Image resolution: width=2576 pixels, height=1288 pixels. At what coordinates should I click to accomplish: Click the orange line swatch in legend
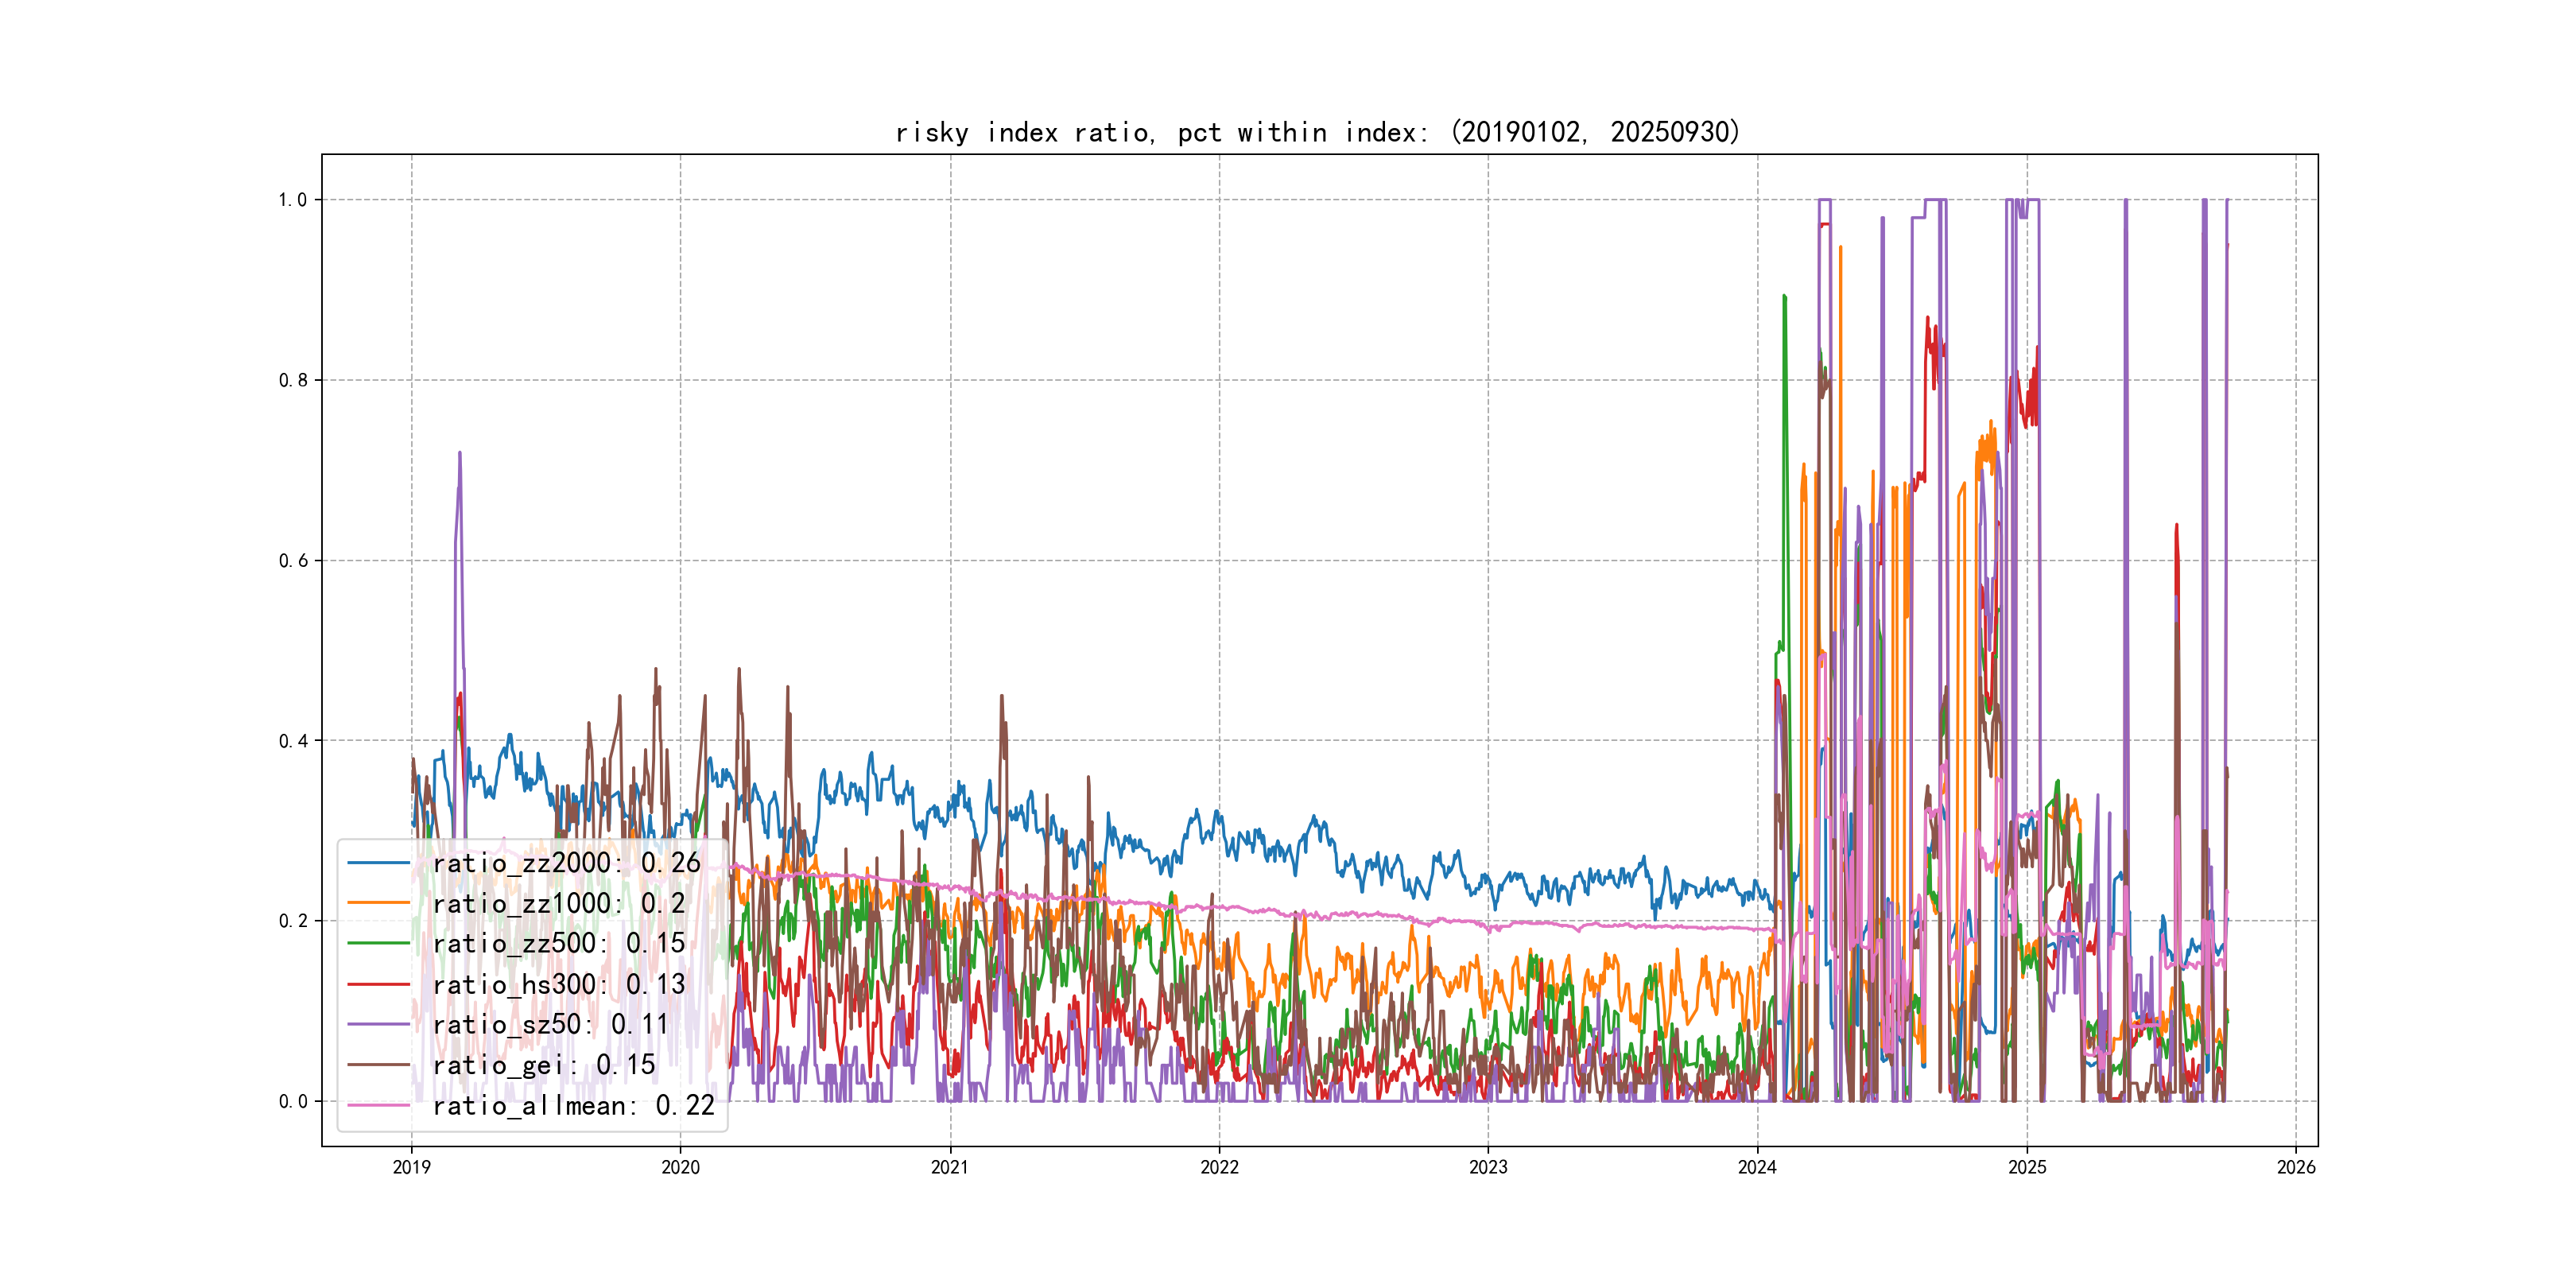click(x=379, y=904)
